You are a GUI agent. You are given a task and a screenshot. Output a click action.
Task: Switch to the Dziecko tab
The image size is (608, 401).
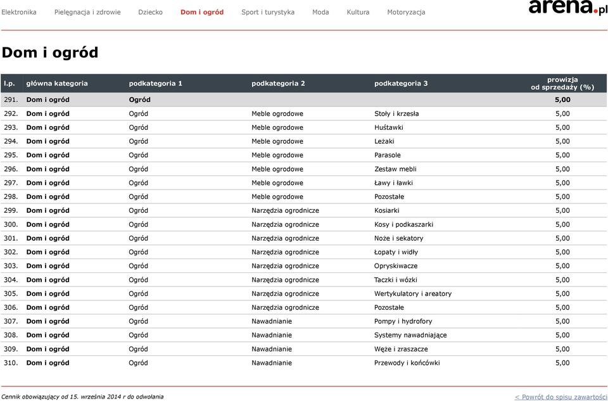151,12
